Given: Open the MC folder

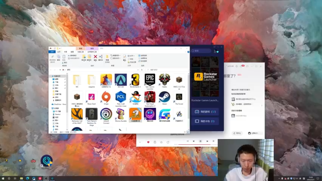Looking at the screenshot, I should 77,80.
